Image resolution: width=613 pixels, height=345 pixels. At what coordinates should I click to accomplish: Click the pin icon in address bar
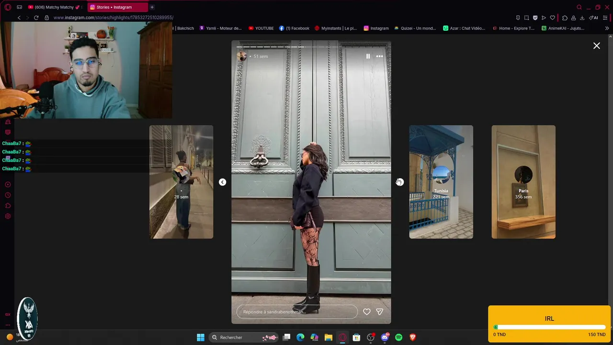point(518,18)
